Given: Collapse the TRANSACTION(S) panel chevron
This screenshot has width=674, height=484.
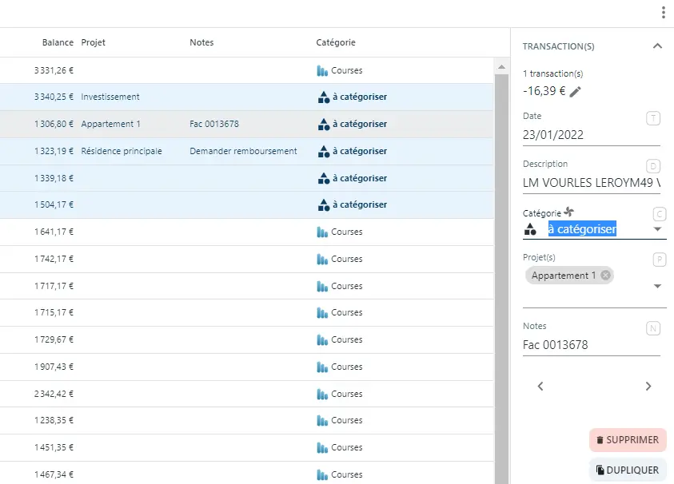Looking at the screenshot, I should tap(657, 46).
